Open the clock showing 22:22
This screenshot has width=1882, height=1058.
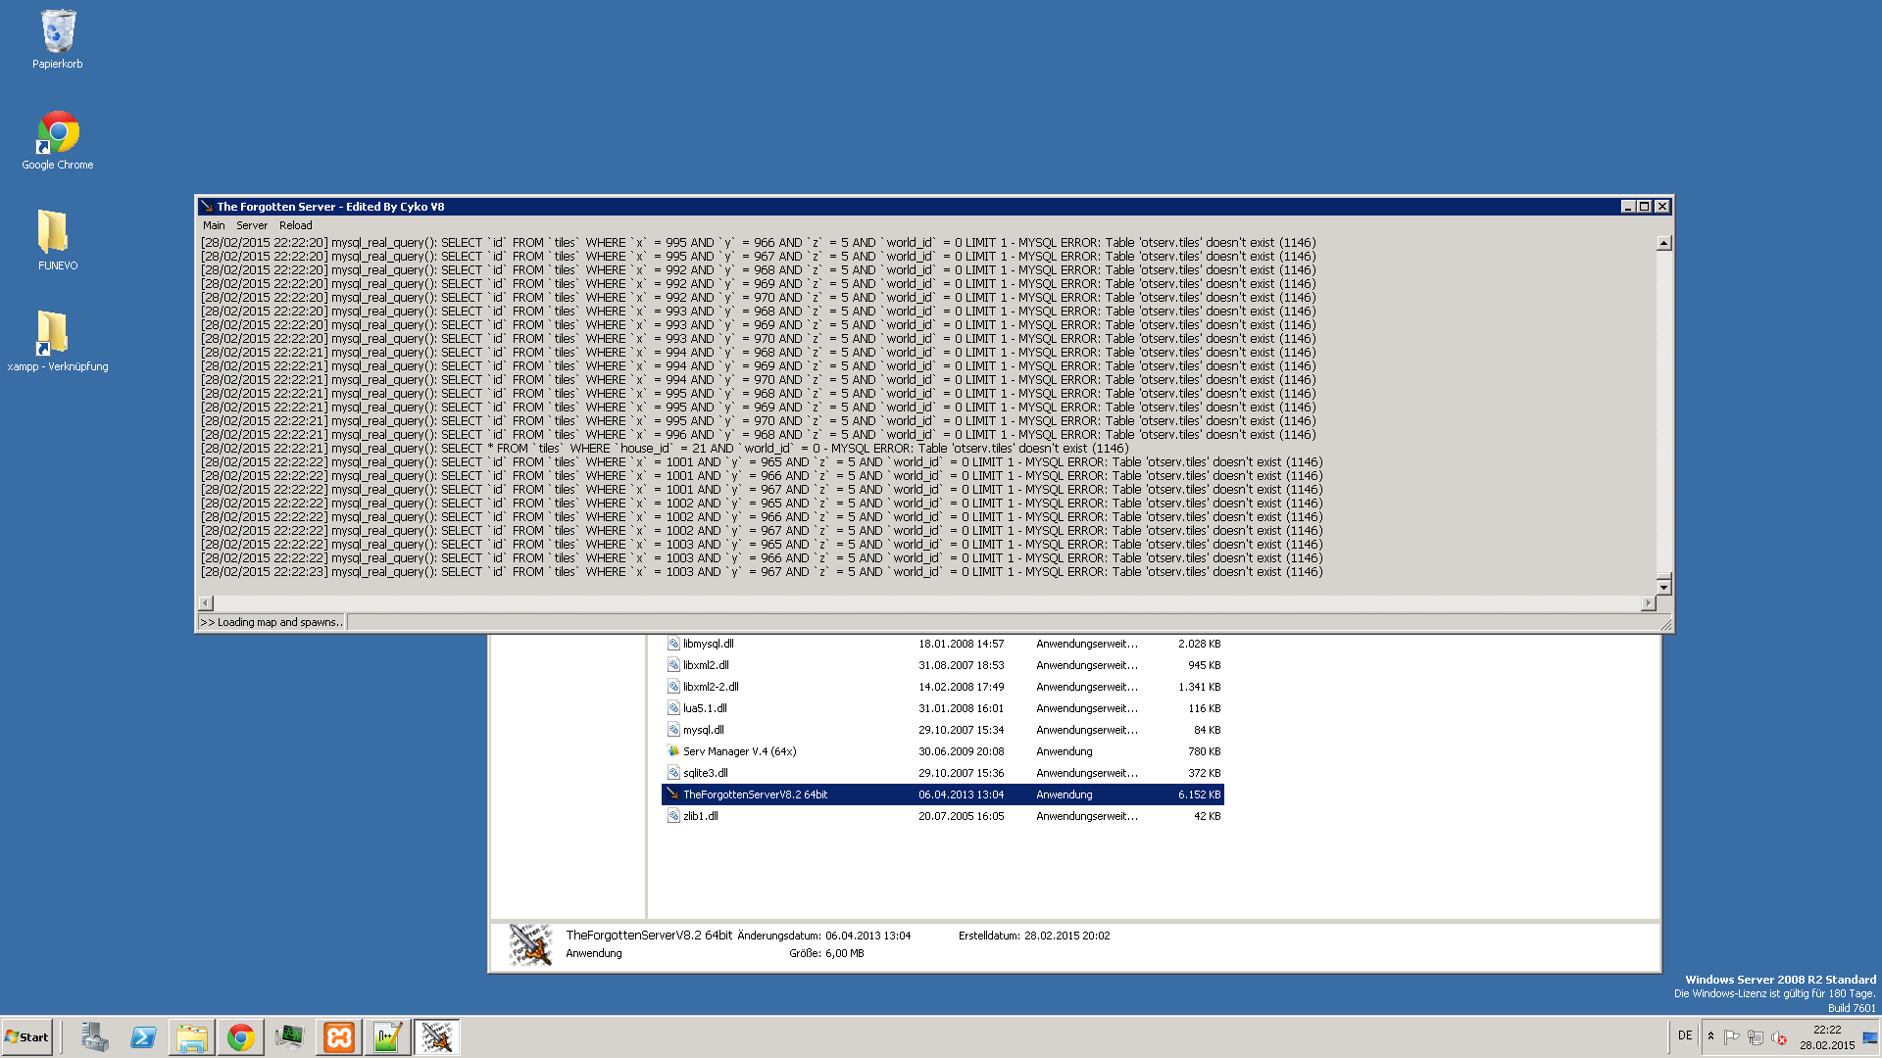1827,1037
